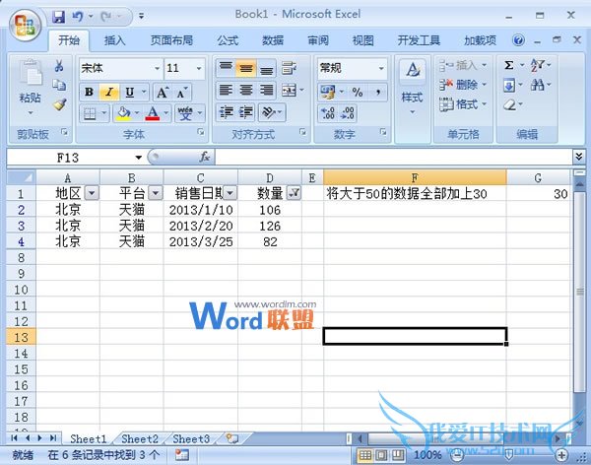Toggle Italic formatting
The height and width of the screenshot is (465, 591).
109,92
